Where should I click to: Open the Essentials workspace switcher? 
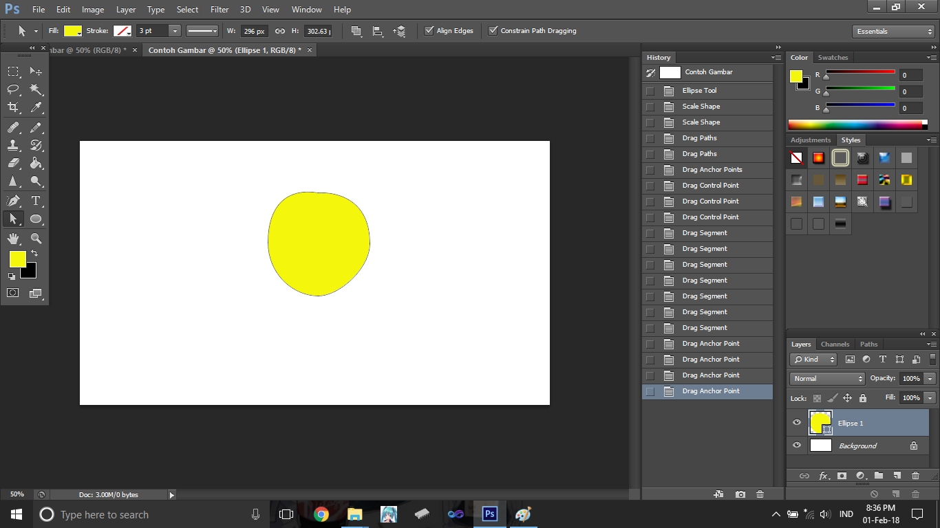coord(893,30)
